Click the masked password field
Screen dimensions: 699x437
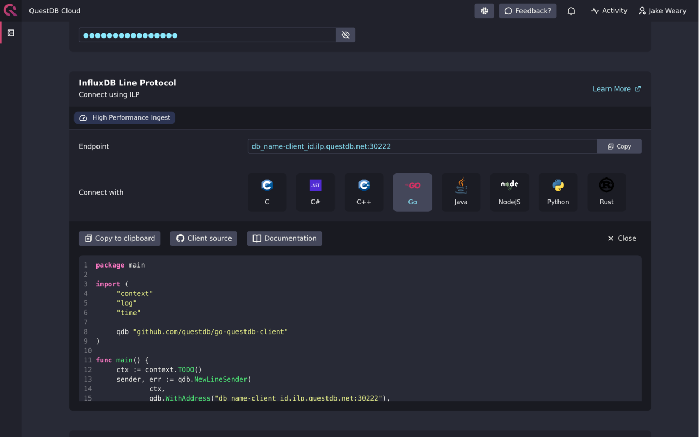pos(207,35)
